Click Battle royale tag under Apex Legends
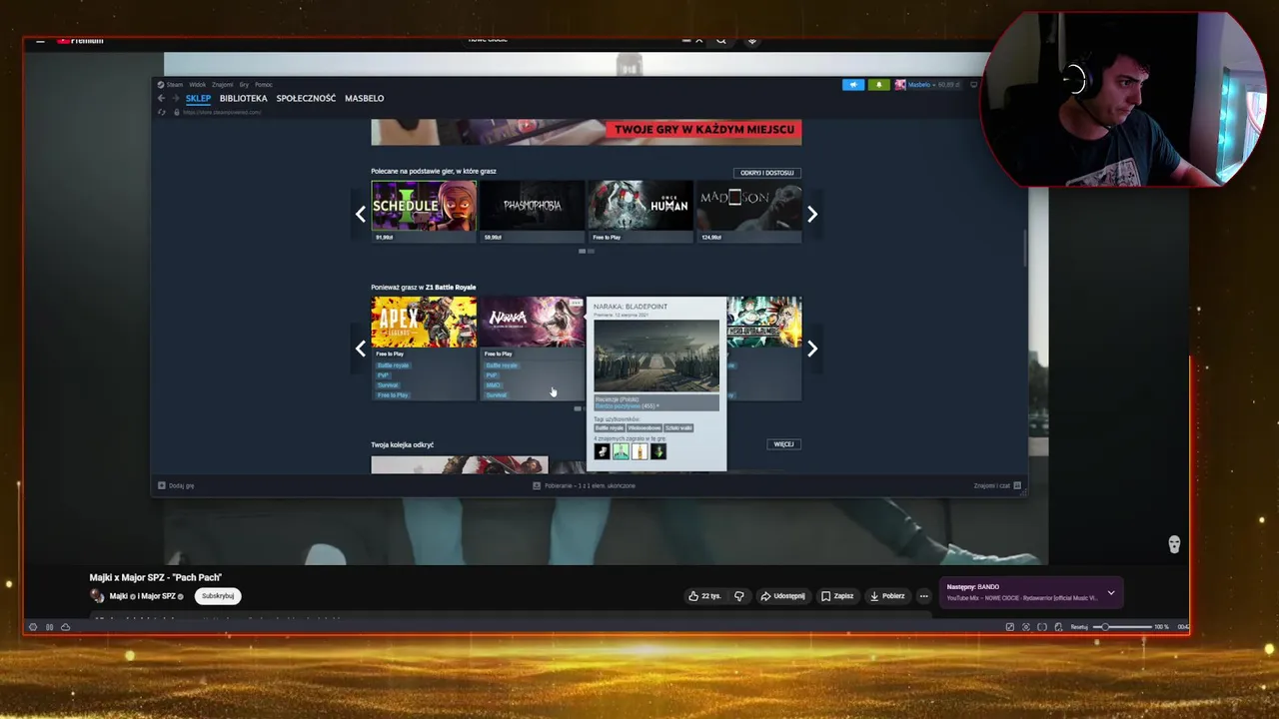The height and width of the screenshot is (719, 1279). [393, 365]
